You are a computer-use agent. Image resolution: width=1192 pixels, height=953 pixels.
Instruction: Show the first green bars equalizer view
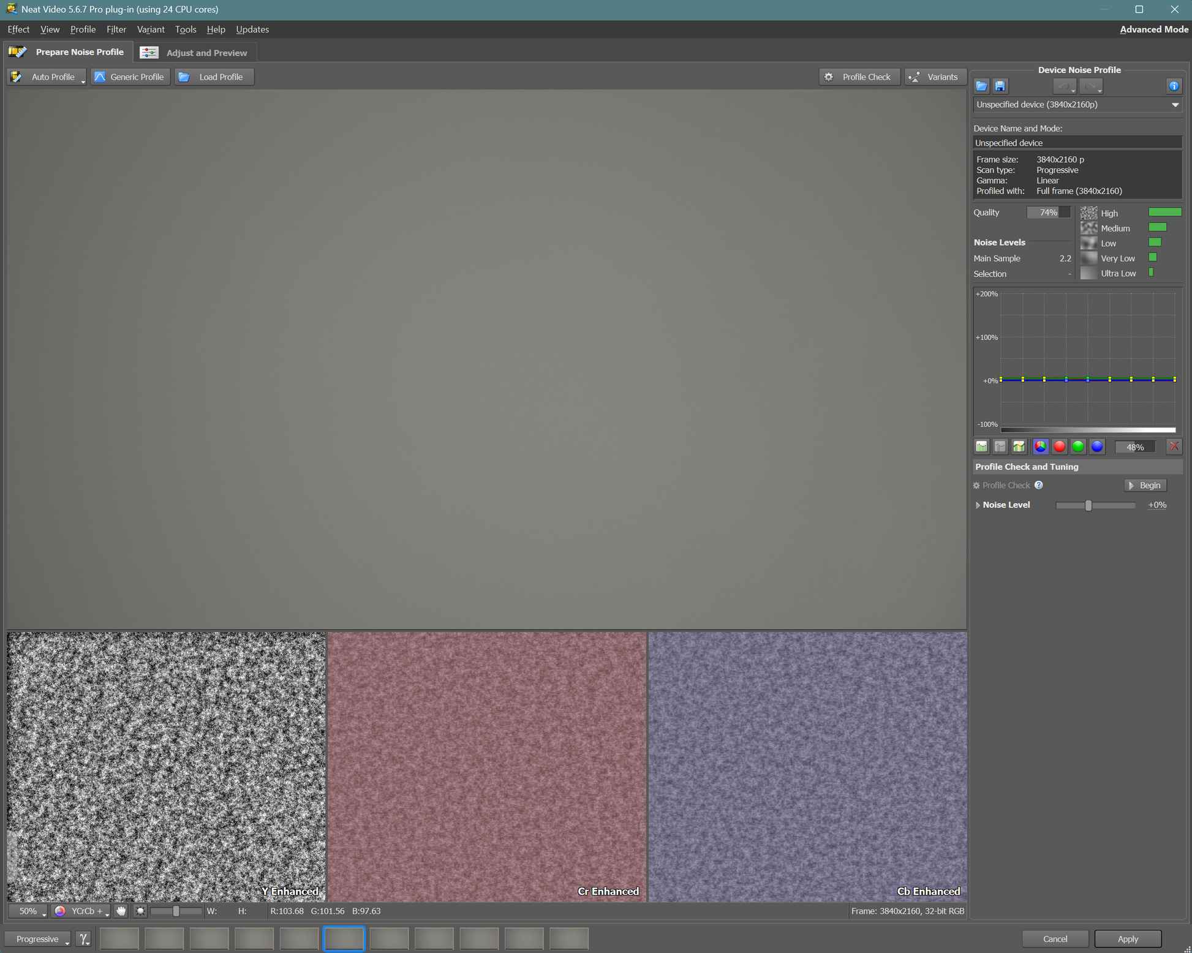tap(982, 446)
